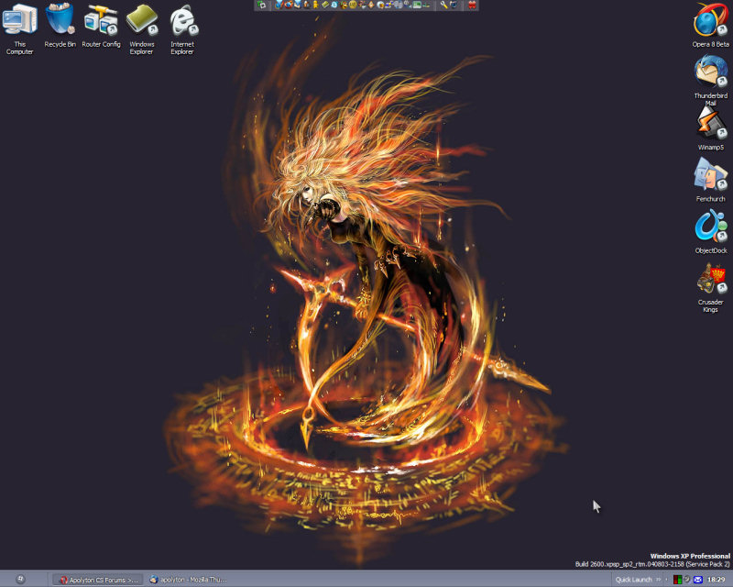Launch the ObjectDock shortcut

pos(710,227)
